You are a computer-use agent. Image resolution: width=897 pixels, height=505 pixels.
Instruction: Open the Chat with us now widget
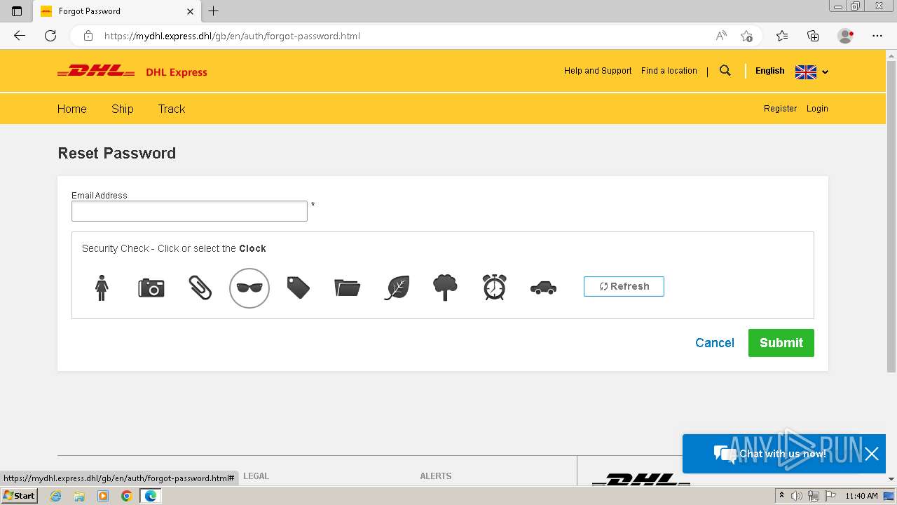point(771,454)
